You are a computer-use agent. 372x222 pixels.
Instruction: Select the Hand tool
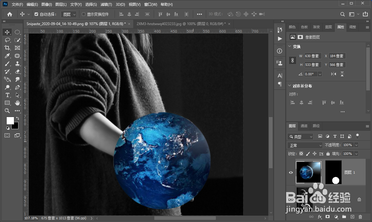coord(17,103)
